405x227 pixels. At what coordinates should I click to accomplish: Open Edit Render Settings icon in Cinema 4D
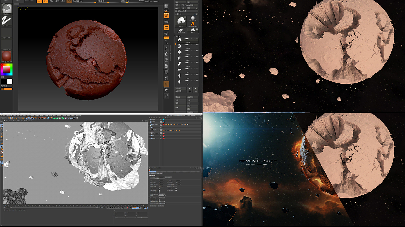point(45,118)
